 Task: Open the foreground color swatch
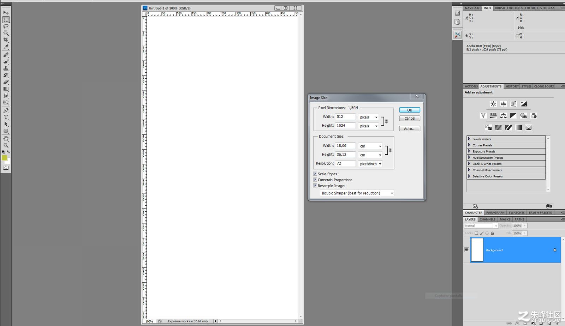click(x=4, y=158)
